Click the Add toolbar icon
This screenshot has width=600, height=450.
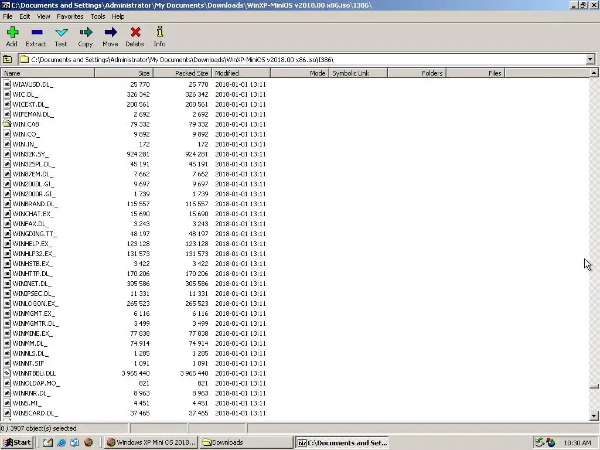click(x=12, y=32)
